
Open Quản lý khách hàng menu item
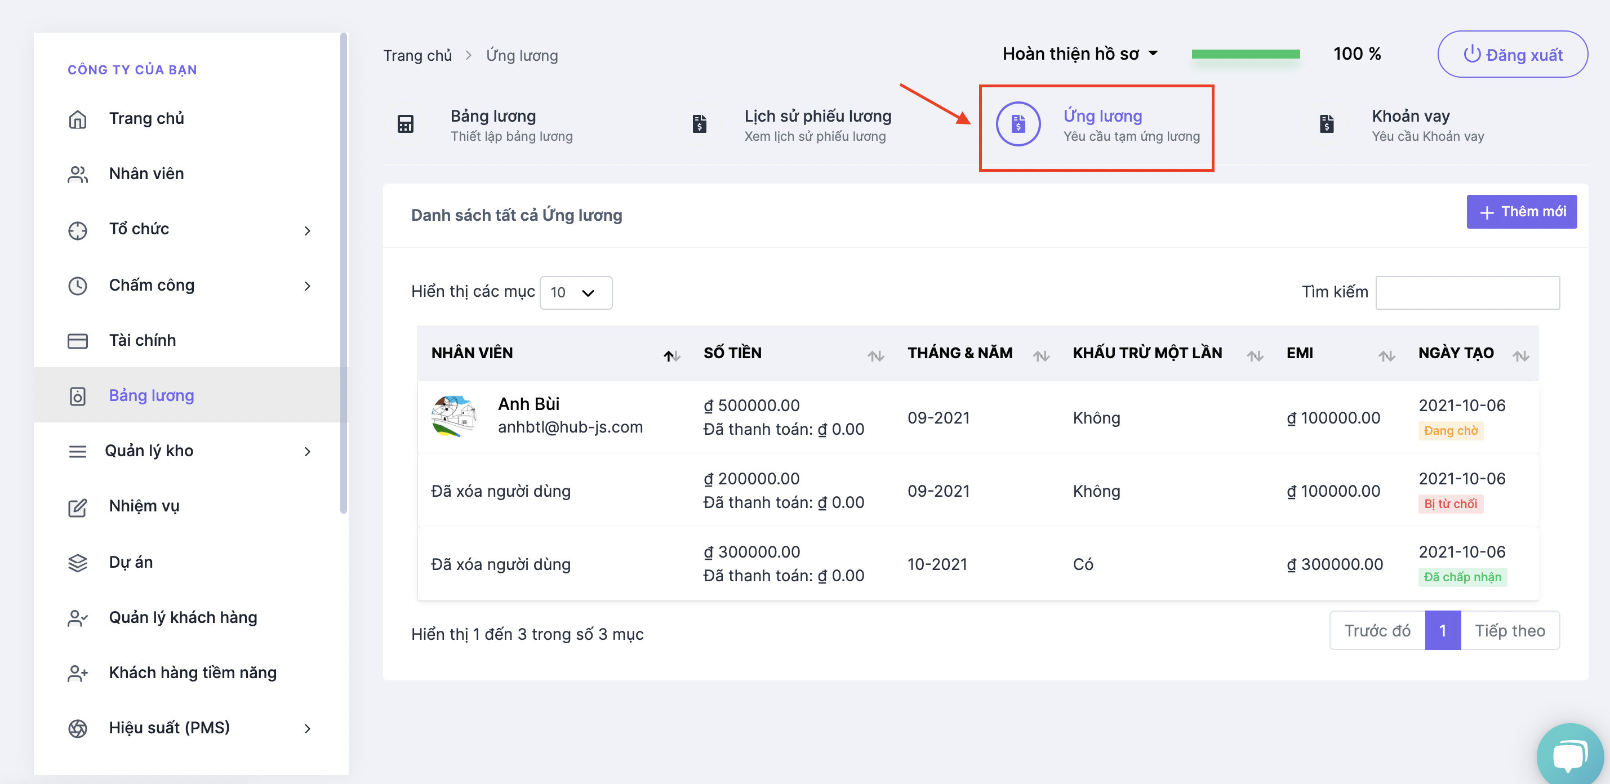(183, 617)
